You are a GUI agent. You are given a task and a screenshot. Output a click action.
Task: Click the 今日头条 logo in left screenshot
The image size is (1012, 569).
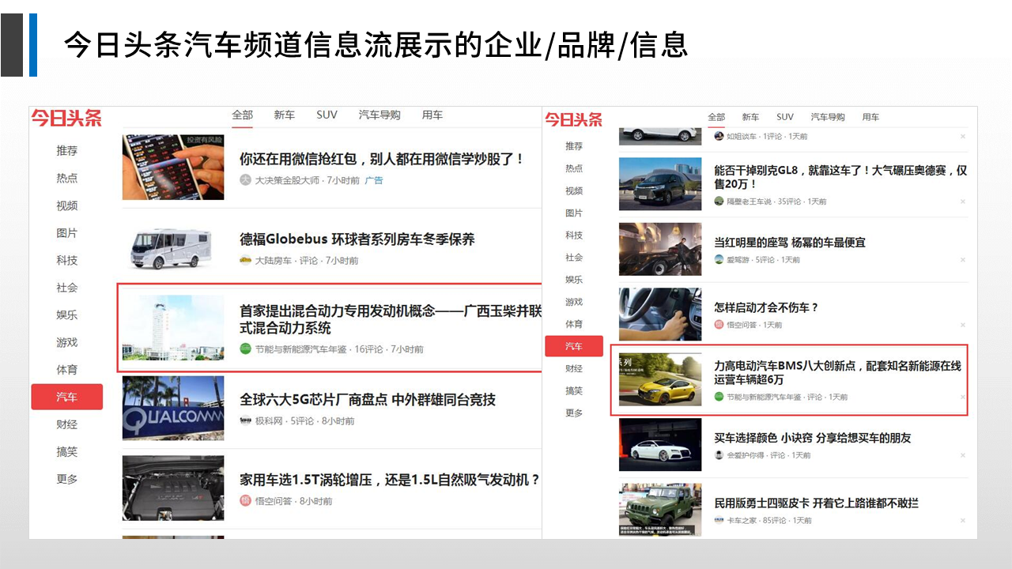click(x=66, y=119)
